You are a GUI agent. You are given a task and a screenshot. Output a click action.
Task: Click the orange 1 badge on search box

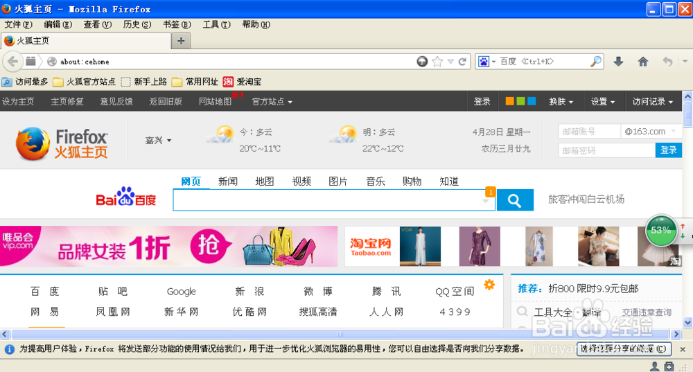[490, 192]
